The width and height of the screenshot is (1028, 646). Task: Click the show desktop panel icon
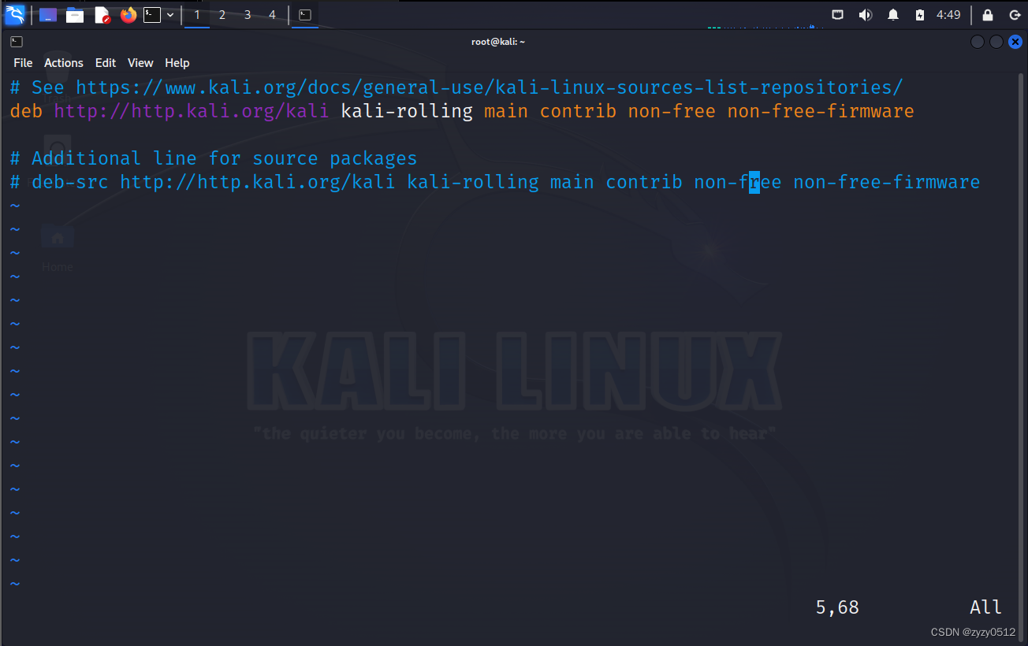click(x=48, y=14)
